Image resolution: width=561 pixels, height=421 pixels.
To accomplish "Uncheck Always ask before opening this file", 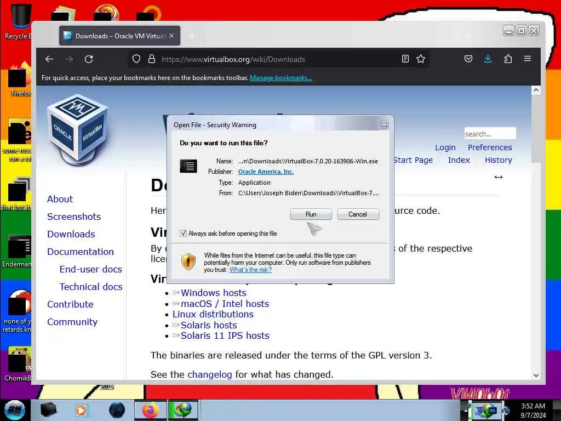I will pyautogui.click(x=183, y=234).
